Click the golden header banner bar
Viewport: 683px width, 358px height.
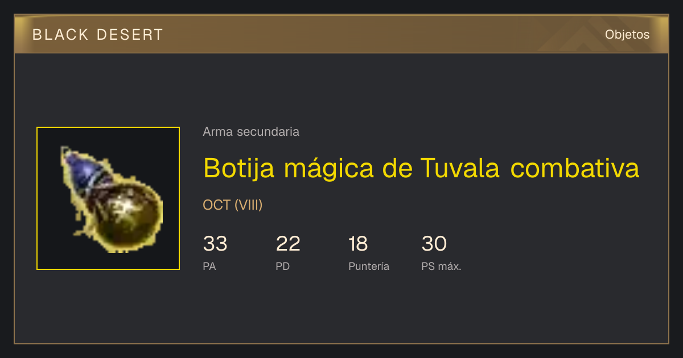coord(341,34)
